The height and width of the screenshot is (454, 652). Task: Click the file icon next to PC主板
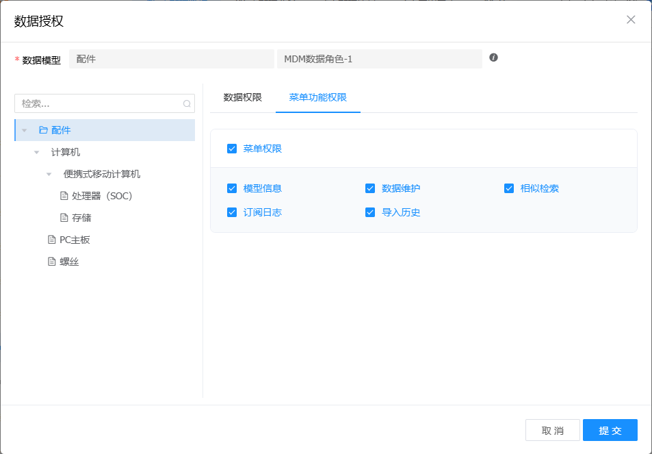(51, 240)
